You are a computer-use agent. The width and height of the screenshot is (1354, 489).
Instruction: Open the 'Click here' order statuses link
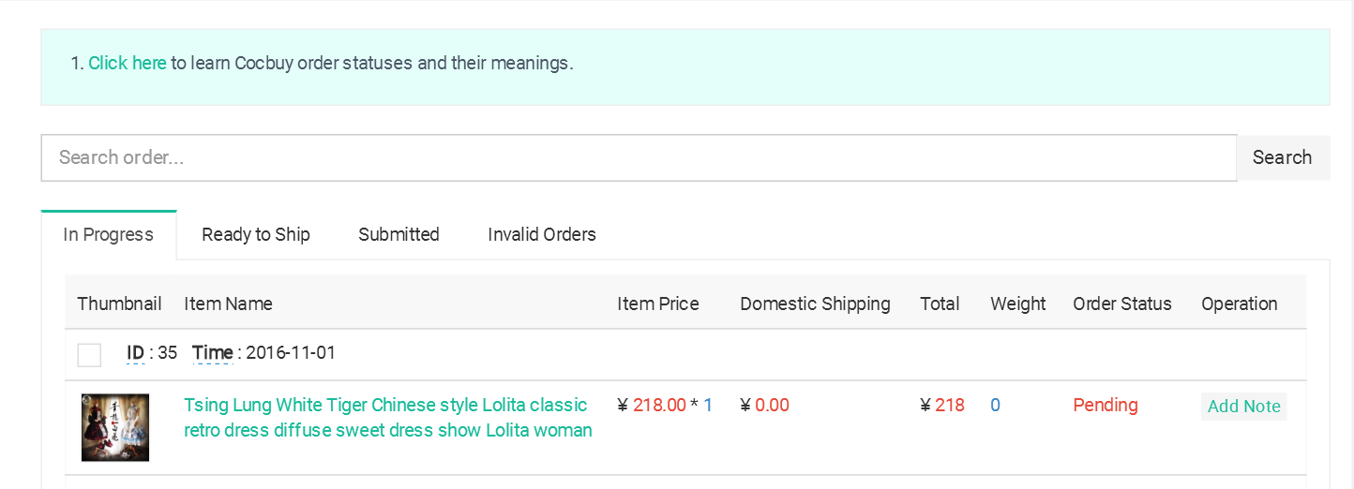point(128,63)
